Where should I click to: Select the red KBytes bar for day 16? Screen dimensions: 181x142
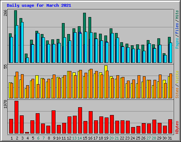point(91,122)
